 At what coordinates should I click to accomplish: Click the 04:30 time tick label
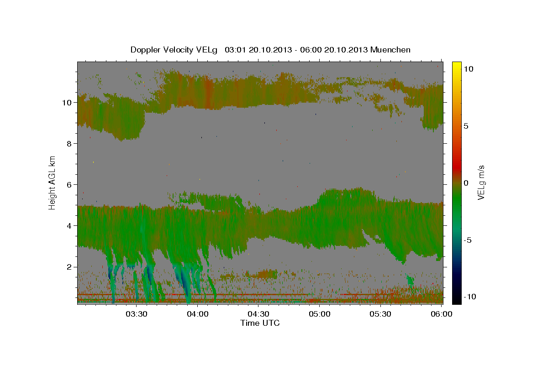pos(258,314)
